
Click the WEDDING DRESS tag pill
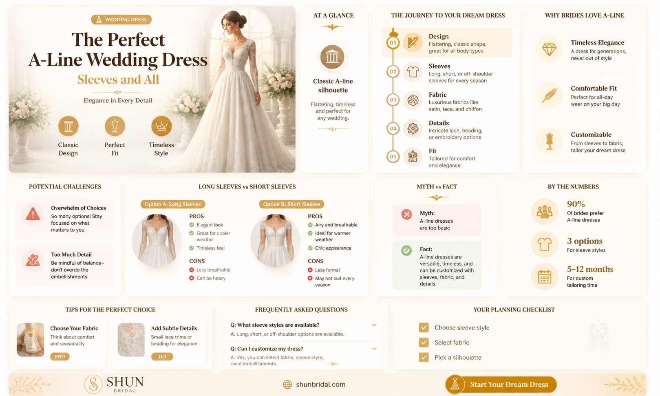click(x=121, y=20)
